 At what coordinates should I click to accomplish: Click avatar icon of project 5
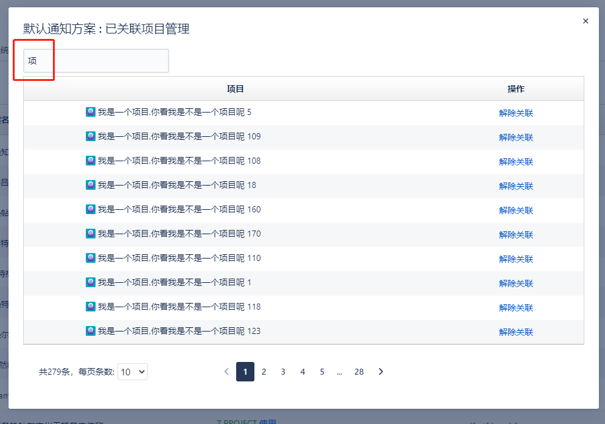(x=91, y=112)
